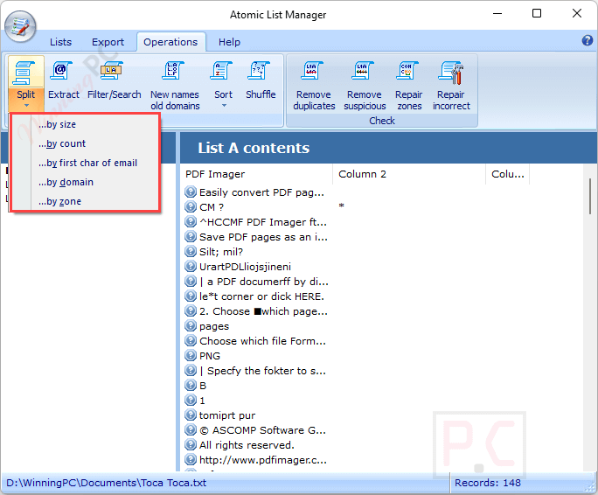Click the 'Records: 148' status entry
The height and width of the screenshot is (495, 598).
pyautogui.click(x=487, y=483)
